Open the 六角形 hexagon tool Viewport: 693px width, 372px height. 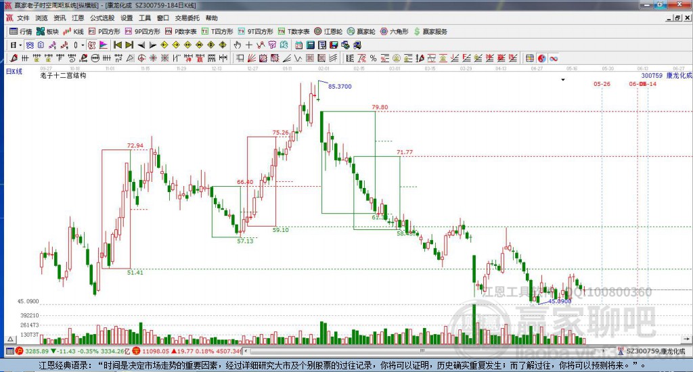pos(395,31)
